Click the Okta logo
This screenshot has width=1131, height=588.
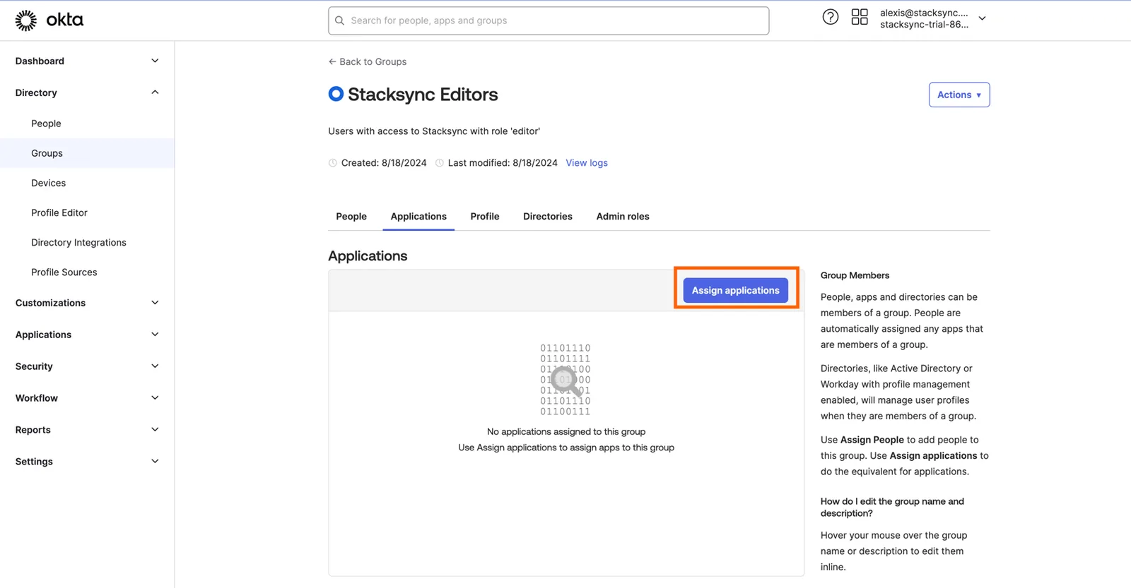click(49, 20)
